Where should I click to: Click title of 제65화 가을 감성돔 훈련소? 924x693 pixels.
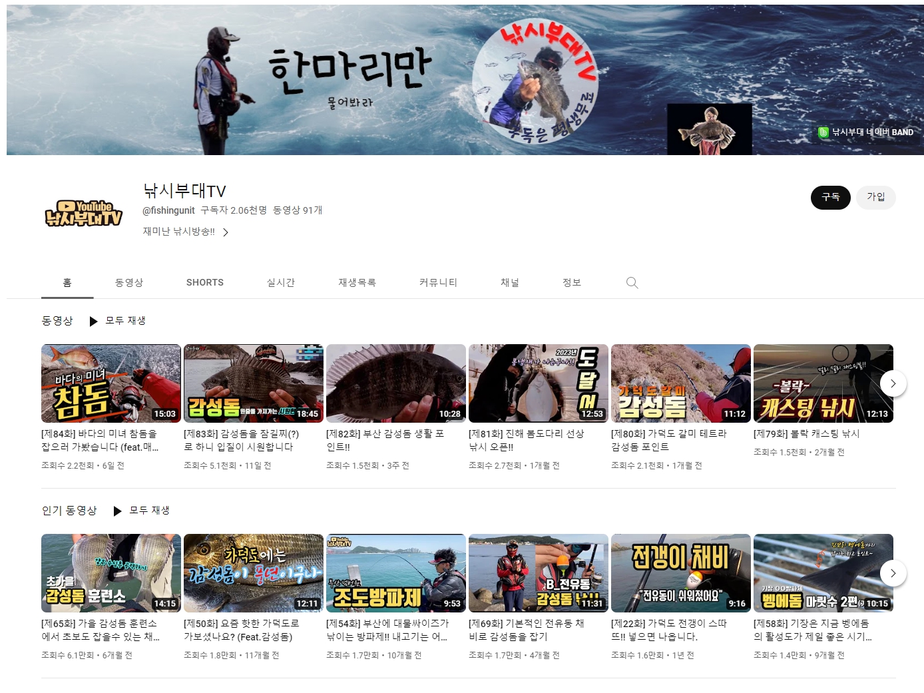(x=100, y=630)
